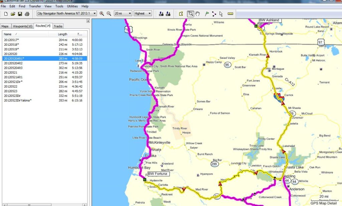The image size is (342, 206).
Task: Open the Transfer menu
Action: coord(35,6)
